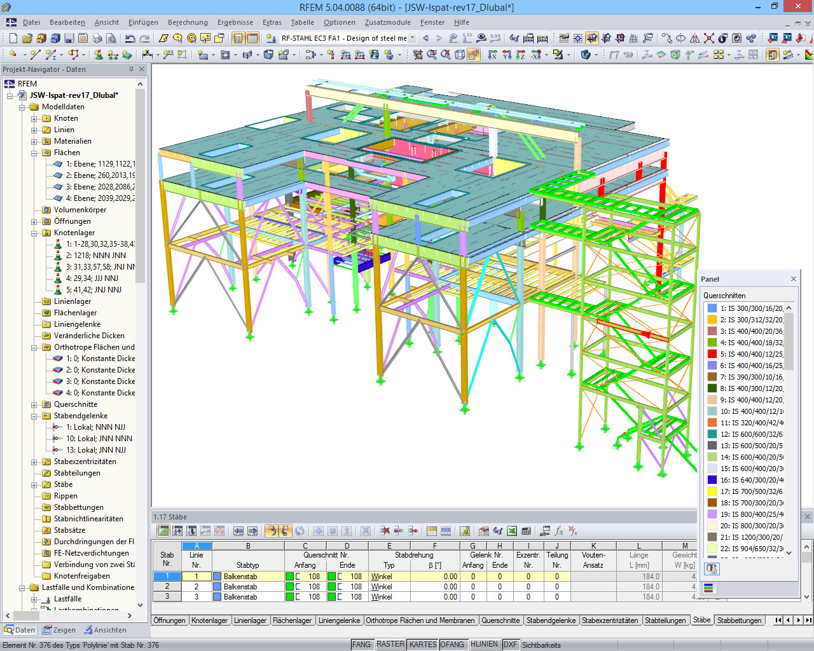Click the calculator icon in the table toolbar

point(527,531)
